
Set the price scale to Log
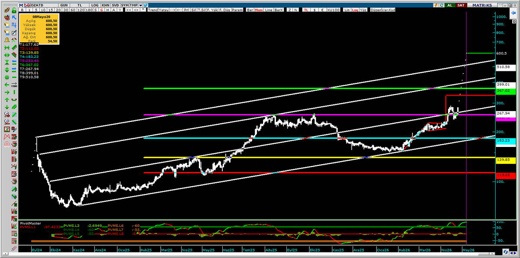point(355,10)
